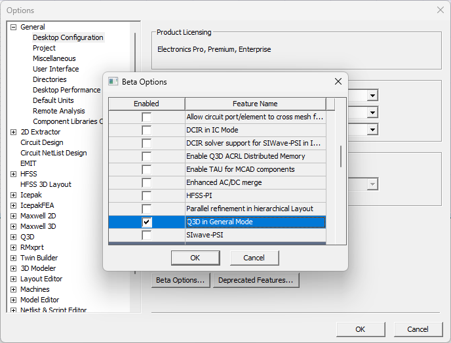Select User Interface in the options tree
Screen dimensions: 451x343
pos(56,69)
